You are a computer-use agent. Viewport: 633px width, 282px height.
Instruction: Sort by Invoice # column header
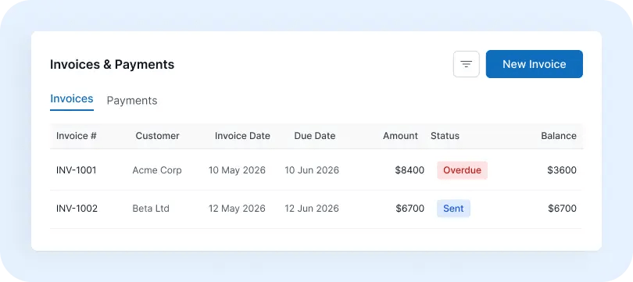[x=77, y=136]
